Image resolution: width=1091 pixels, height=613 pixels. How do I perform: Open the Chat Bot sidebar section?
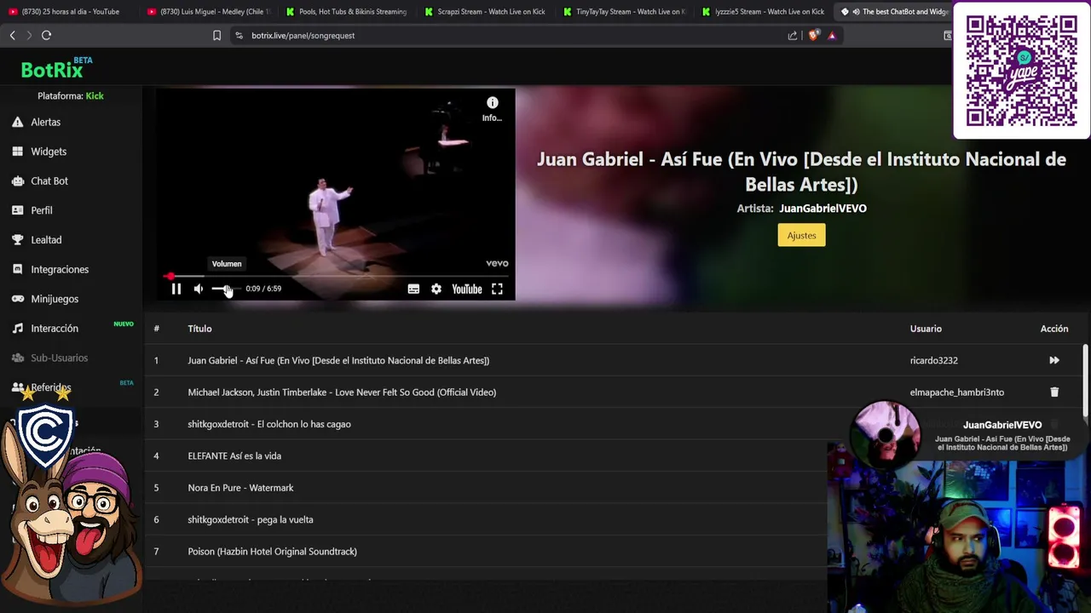tap(49, 180)
